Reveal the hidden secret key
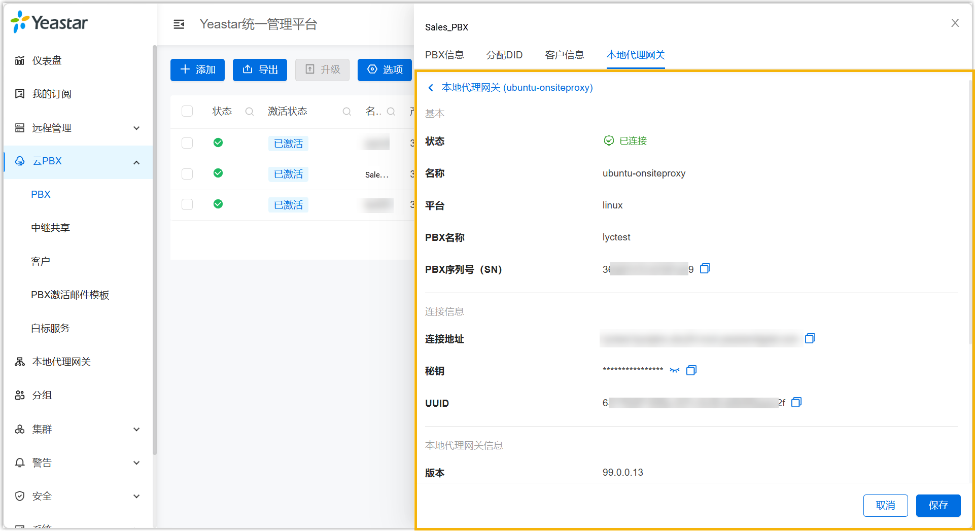The height and width of the screenshot is (531, 975). pyautogui.click(x=674, y=370)
